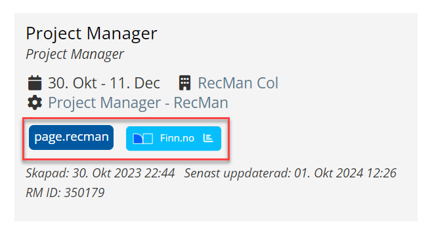Open the statistics chart icon on Finn.no
432x237 pixels.
click(208, 138)
